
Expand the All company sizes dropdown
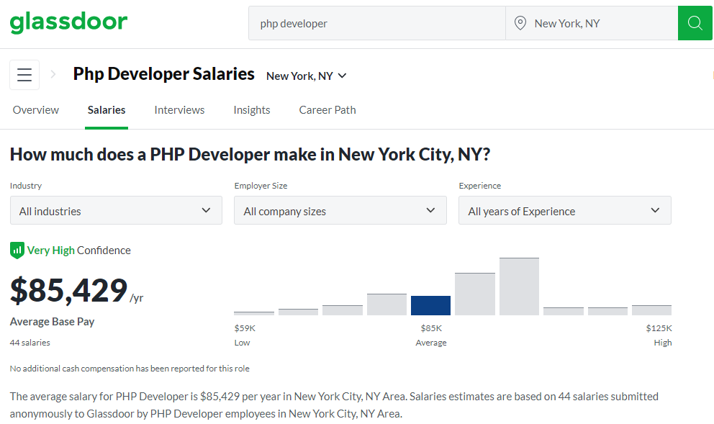pyautogui.click(x=340, y=210)
